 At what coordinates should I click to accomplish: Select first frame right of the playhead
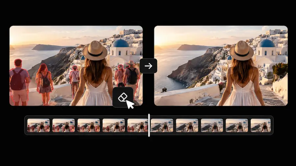coord(162,125)
